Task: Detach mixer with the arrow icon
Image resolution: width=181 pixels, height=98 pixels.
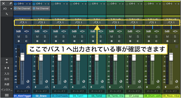Action: (x=10, y=3)
